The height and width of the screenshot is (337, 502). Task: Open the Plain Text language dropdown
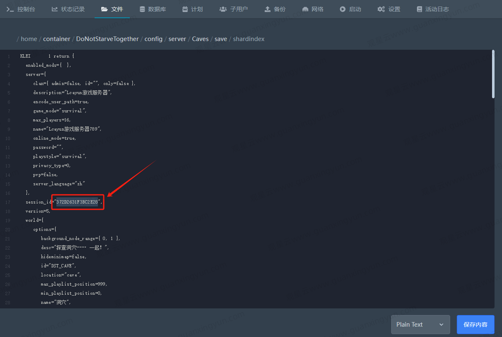click(420, 325)
